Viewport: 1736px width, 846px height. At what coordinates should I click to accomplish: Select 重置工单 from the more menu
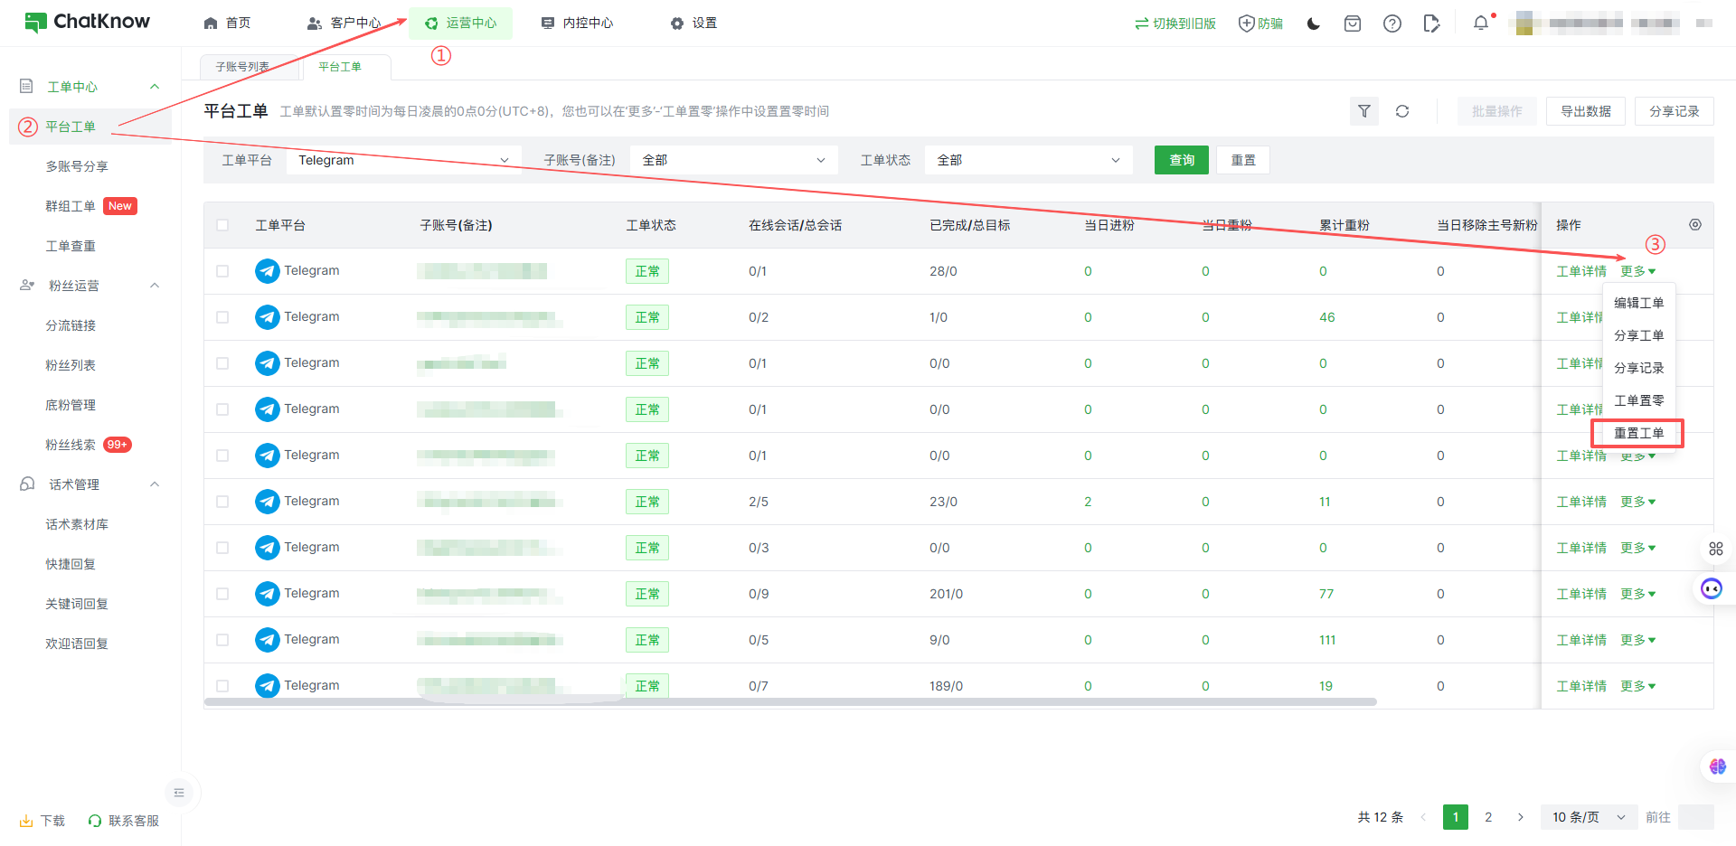[1637, 433]
